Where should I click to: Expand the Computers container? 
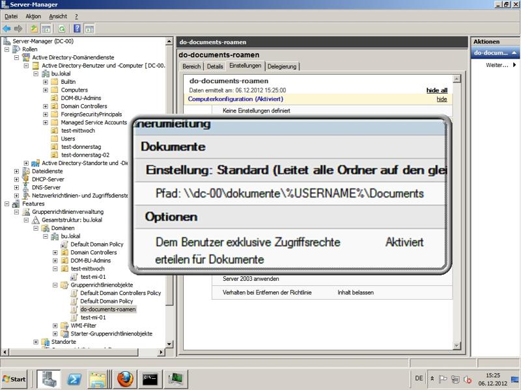46,90
